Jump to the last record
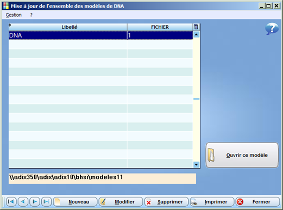This screenshot has width=283, height=210. pos(47,202)
